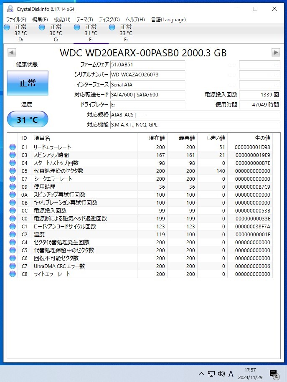
Task: Click status orb for drive D:
Action: point(7,27)
